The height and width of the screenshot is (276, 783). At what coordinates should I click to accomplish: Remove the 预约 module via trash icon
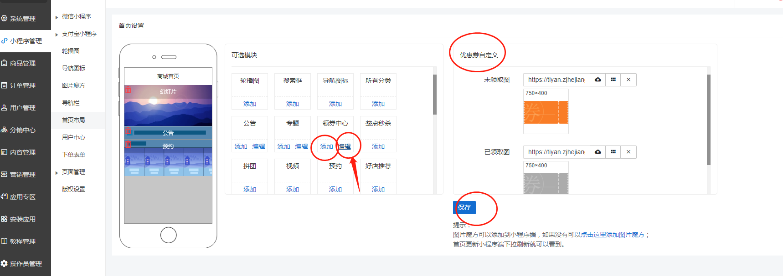(129, 145)
